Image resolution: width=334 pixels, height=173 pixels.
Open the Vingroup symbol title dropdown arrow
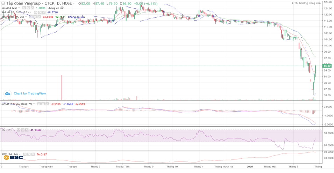[74, 3]
